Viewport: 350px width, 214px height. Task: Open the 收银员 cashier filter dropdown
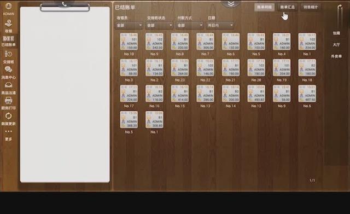click(129, 25)
